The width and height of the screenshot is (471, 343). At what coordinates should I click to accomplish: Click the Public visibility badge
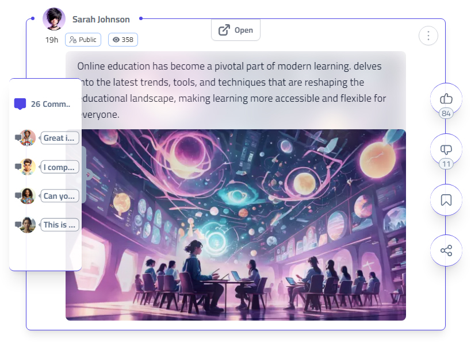click(83, 40)
